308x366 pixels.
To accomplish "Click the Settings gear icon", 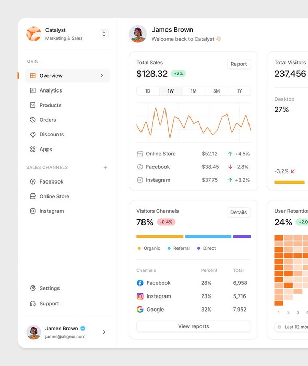I will point(33,288).
